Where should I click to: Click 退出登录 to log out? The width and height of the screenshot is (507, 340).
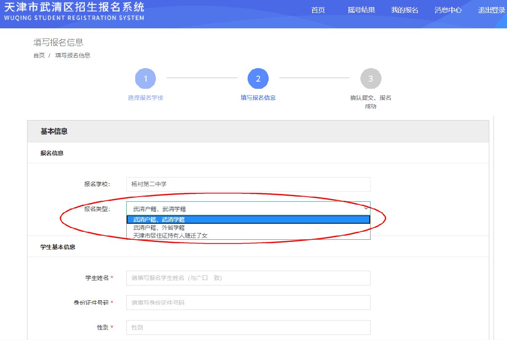click(492, 10)
